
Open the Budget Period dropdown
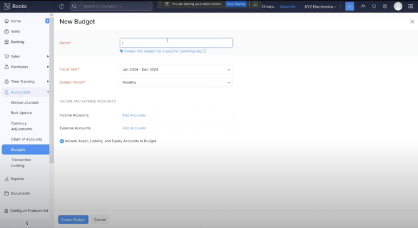tap(176, 83)
